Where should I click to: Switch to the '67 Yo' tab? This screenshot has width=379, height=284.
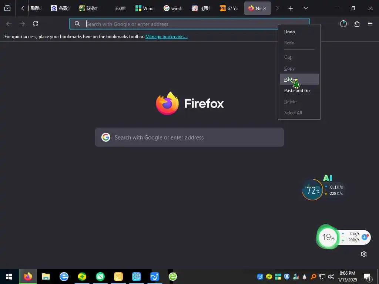point(229,8)
